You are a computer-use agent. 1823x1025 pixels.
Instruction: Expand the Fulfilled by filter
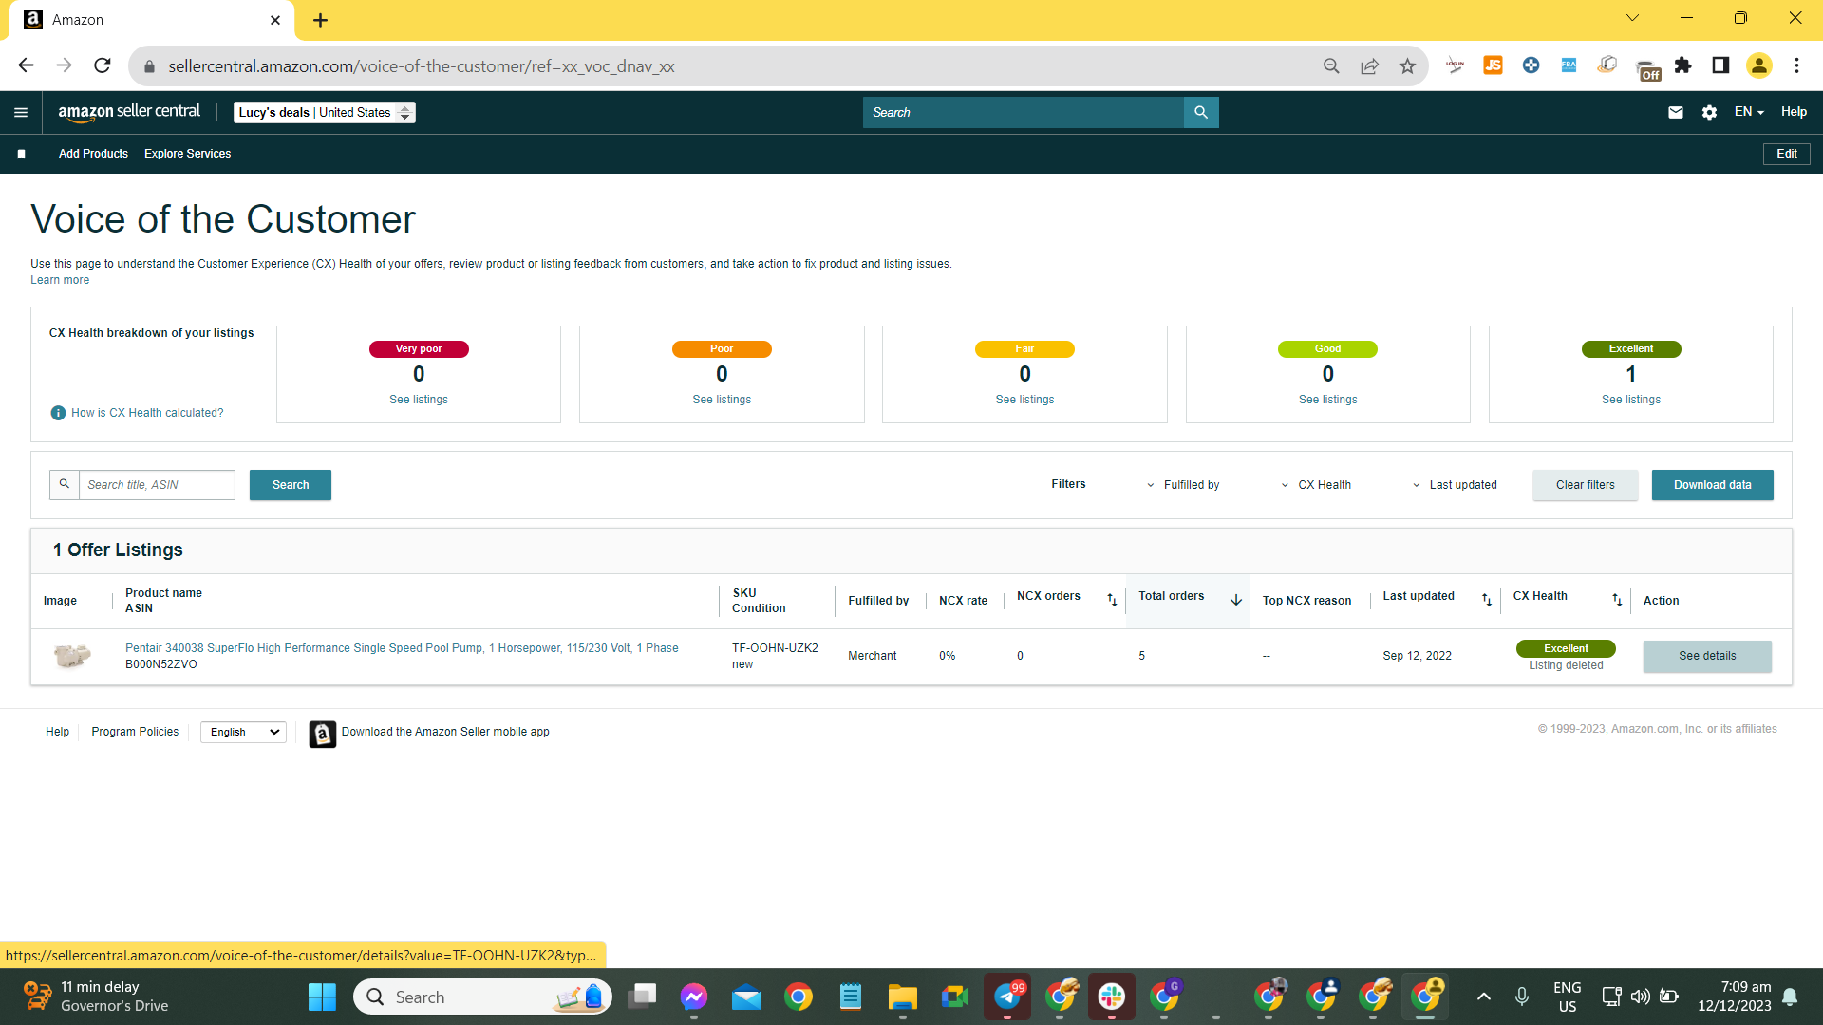point(1183,485)
